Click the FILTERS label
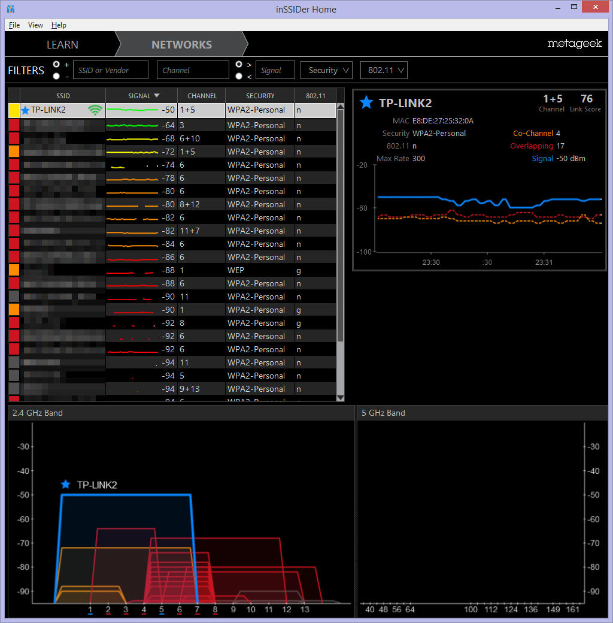The height and width of the screenshot is (623, 613). [26, 70]
